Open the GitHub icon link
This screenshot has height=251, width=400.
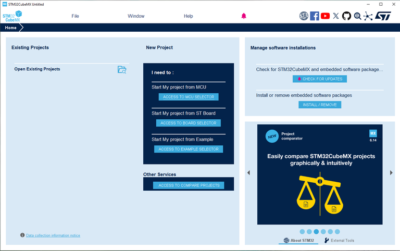(346, 16)
